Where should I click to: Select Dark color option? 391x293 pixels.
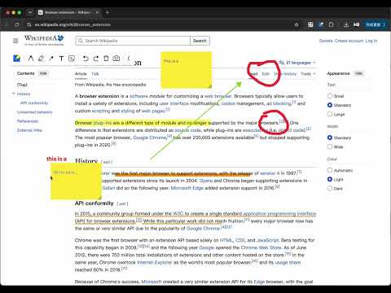330,188
